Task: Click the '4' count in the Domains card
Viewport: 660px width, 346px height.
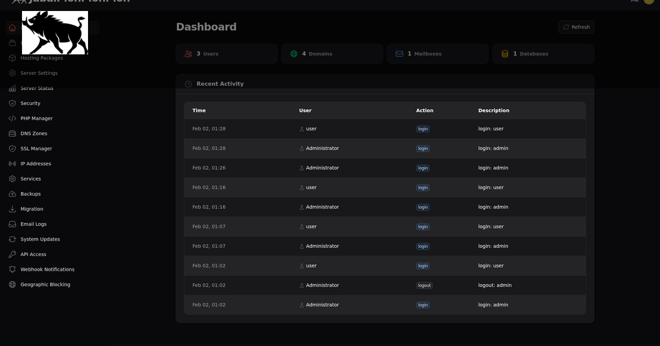Action: point(304,54)
